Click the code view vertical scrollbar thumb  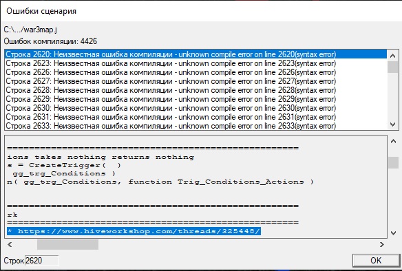coord(393,162)
